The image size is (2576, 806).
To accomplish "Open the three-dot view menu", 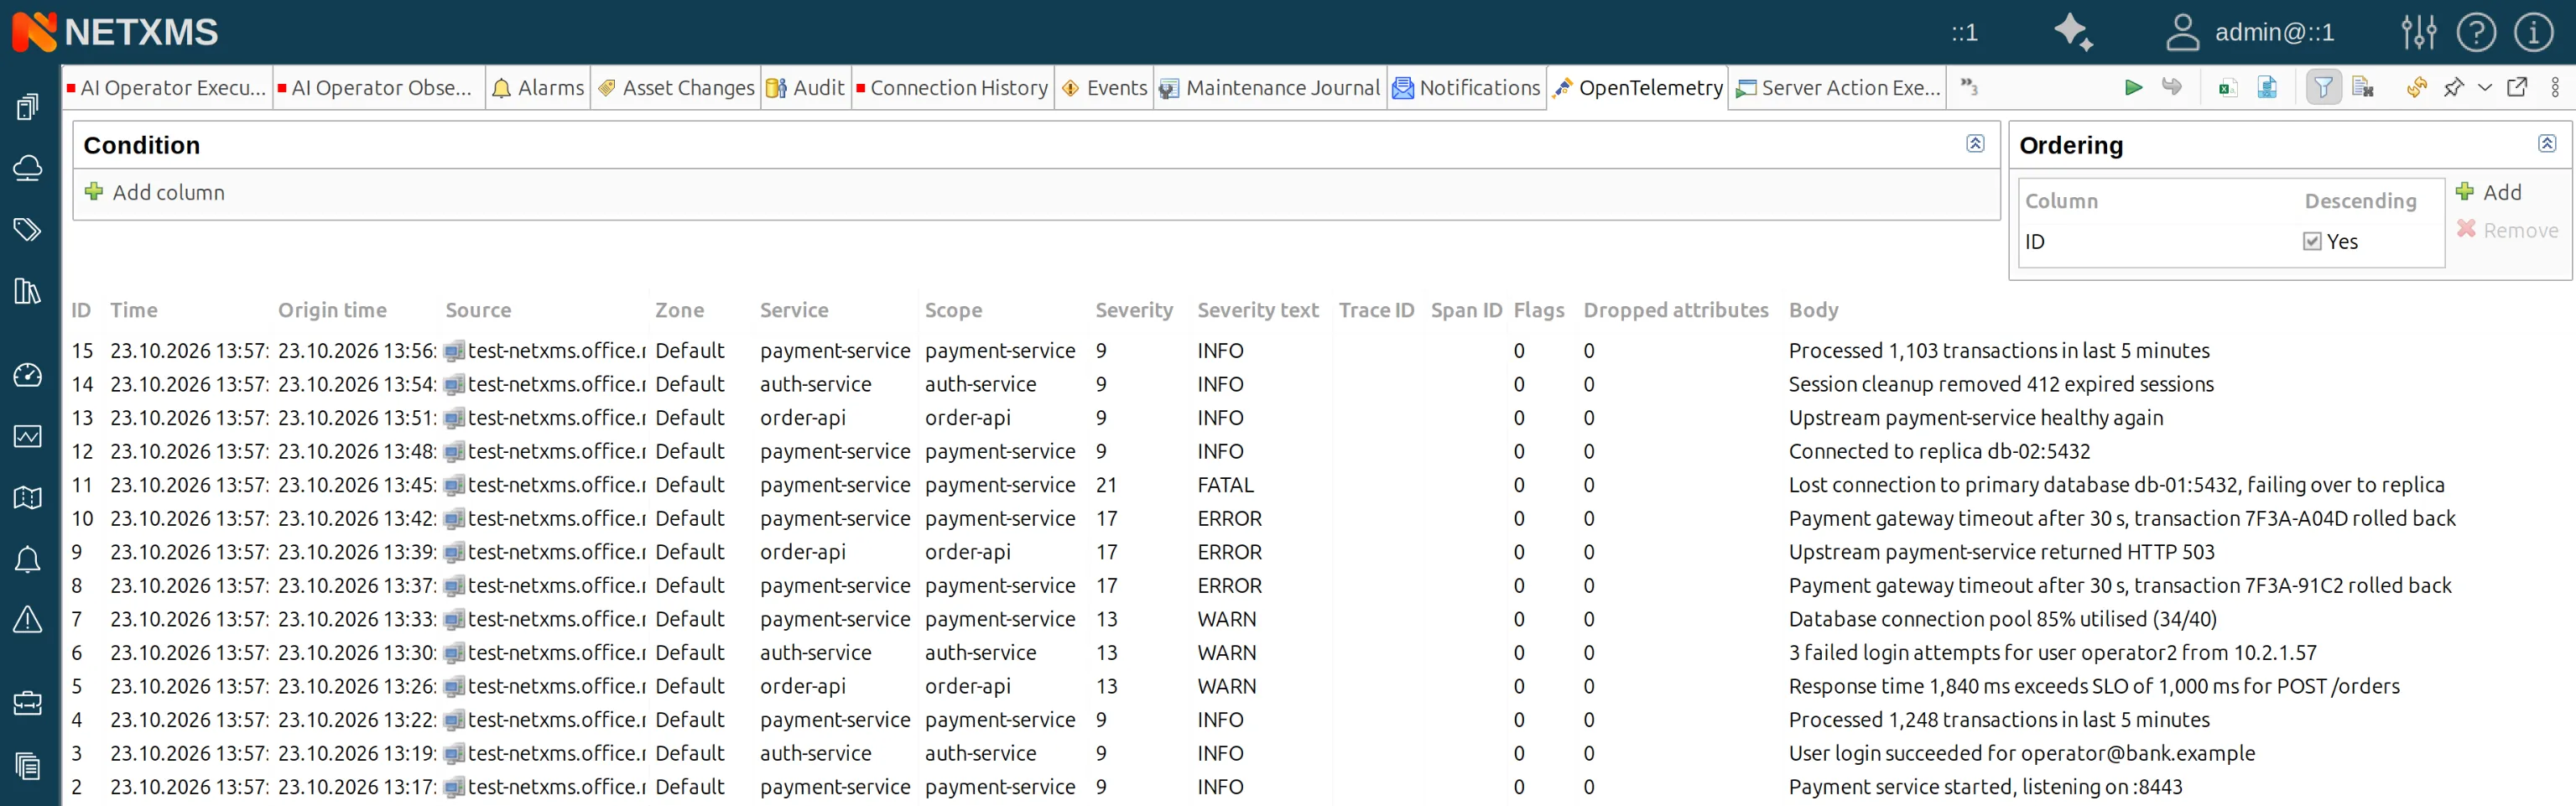I will (2555, 88).
